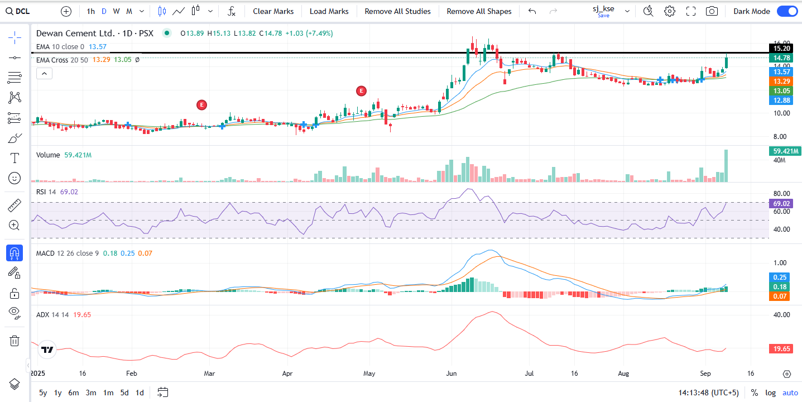Select the W weekly timeframe
The height and width of the screenshot is (402, 802).
(116, 11)
